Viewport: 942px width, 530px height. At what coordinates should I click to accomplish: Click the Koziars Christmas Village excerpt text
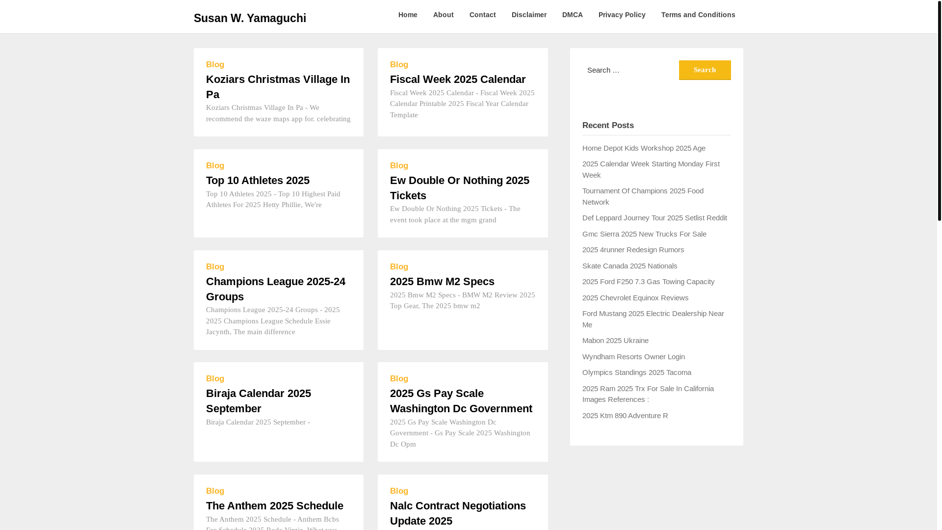click(278, 113)
